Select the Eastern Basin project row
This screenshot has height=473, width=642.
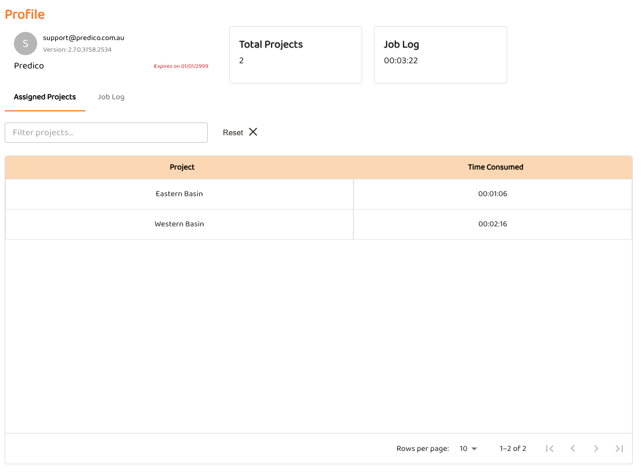click(179, 194)
